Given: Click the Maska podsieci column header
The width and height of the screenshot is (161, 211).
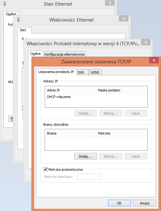Looking at the screenshot, I should (122, 90).
